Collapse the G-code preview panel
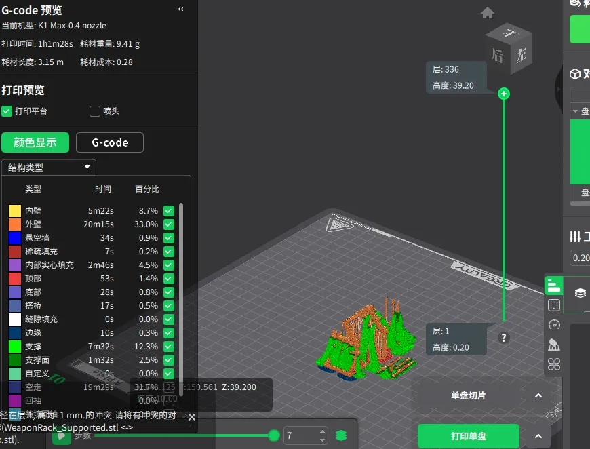Screen dimensions: 590x449 [180, 9]
